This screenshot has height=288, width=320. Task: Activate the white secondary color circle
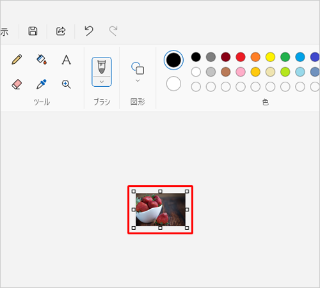coord(173,84)
